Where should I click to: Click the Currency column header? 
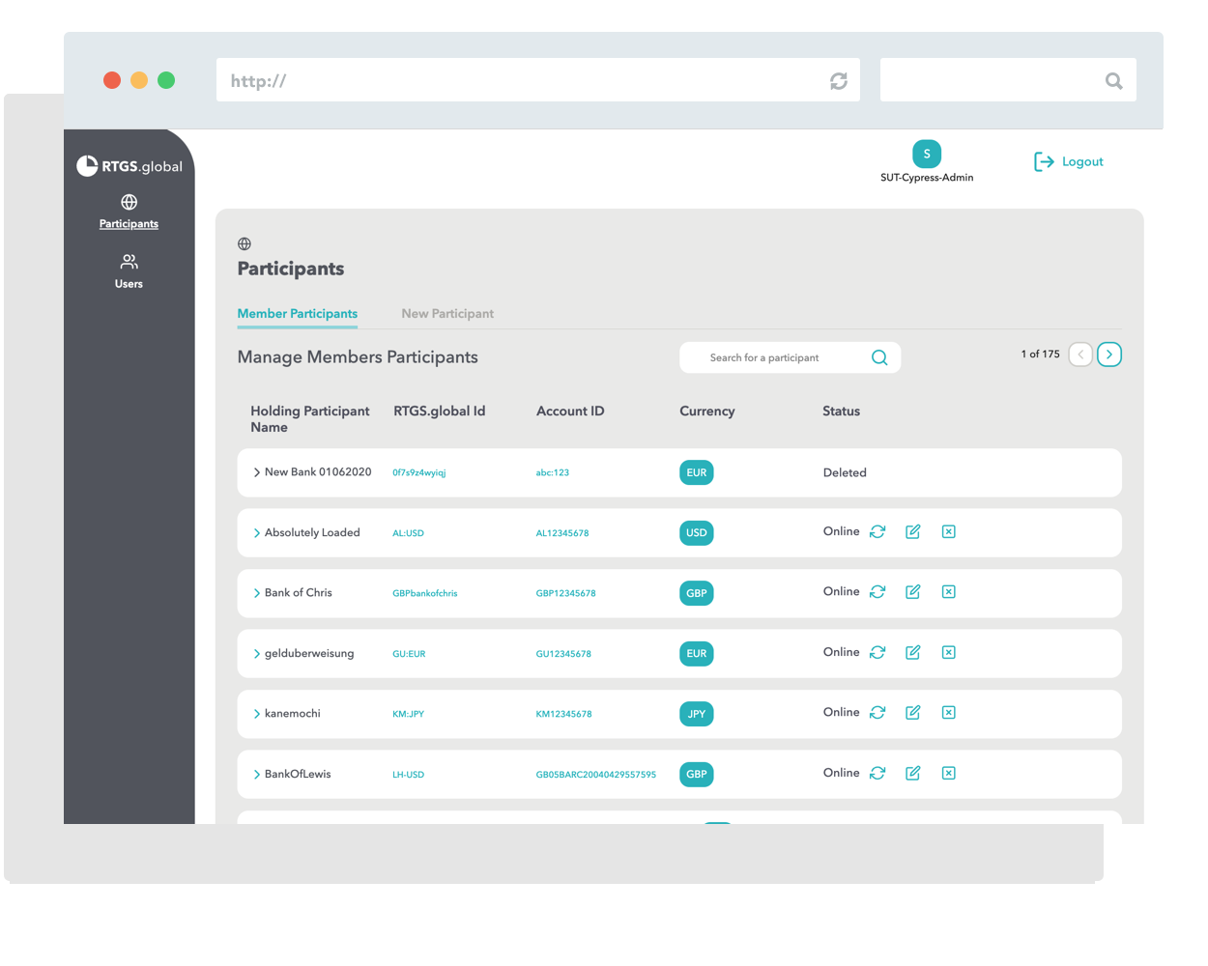[707, 411]
